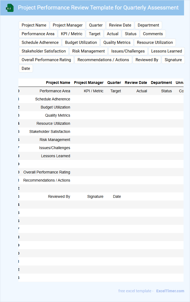The image size is (190, 302).
Task: Select the Performance Area table cell
Action: pyautogui.click(x=55, y=91)
